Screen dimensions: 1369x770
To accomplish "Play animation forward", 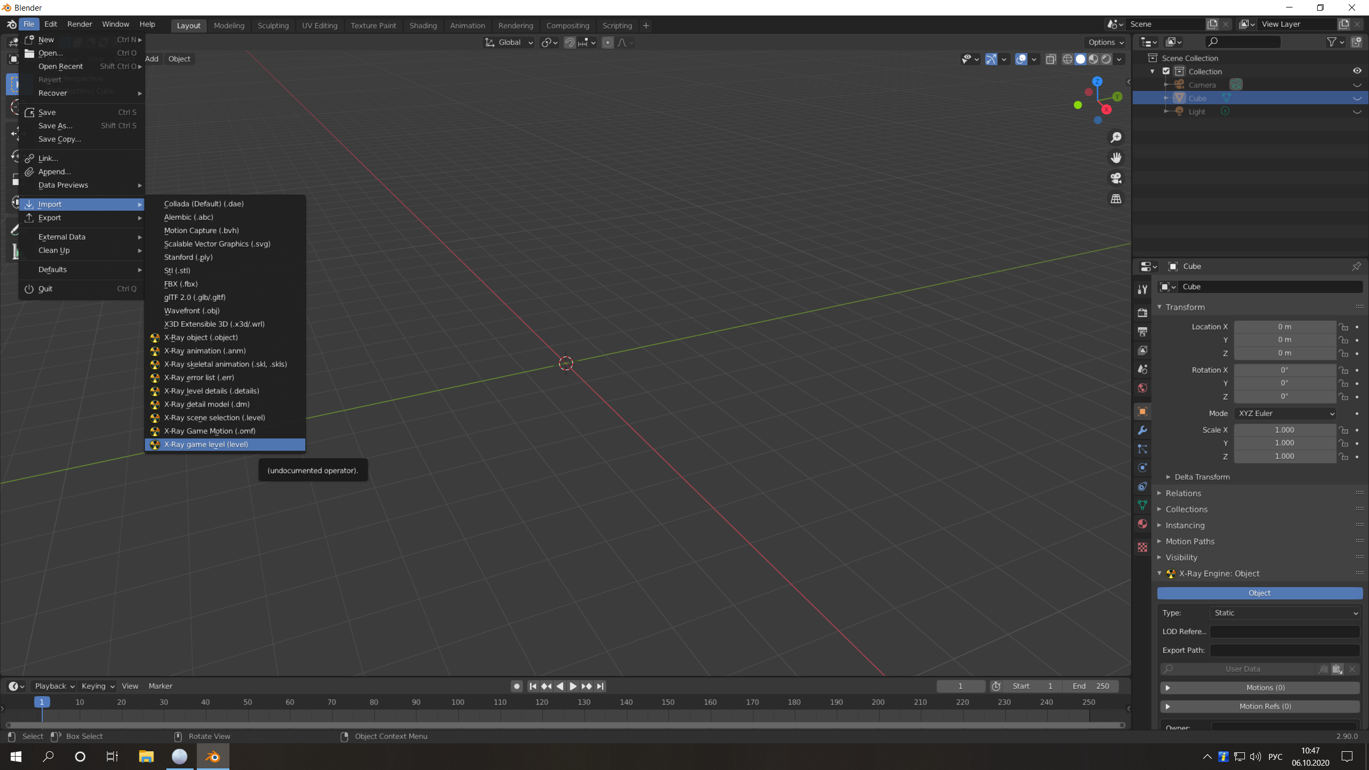I will point(573,686).
